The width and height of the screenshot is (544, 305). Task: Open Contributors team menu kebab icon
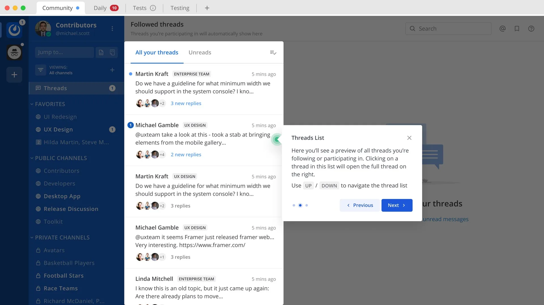pyautogui.click(x=112, y=29)
